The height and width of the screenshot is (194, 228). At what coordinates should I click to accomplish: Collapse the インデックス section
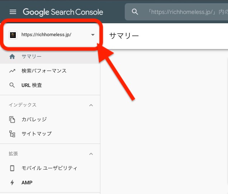[91, 105]
